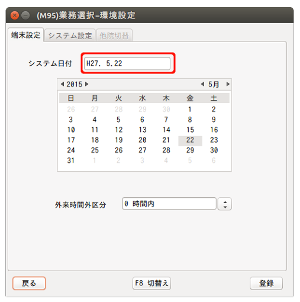Open the 外来時間外区分 spinner dropdown
Viewport: 300px width, 302px height.
coord(225,204)
